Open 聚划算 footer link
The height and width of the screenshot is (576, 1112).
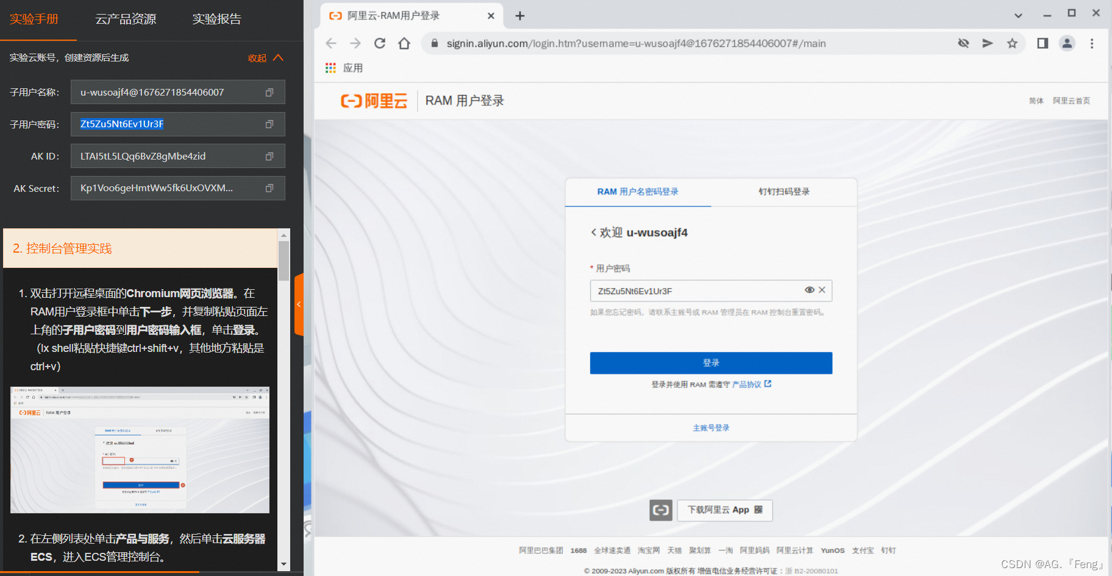(700, 550)
